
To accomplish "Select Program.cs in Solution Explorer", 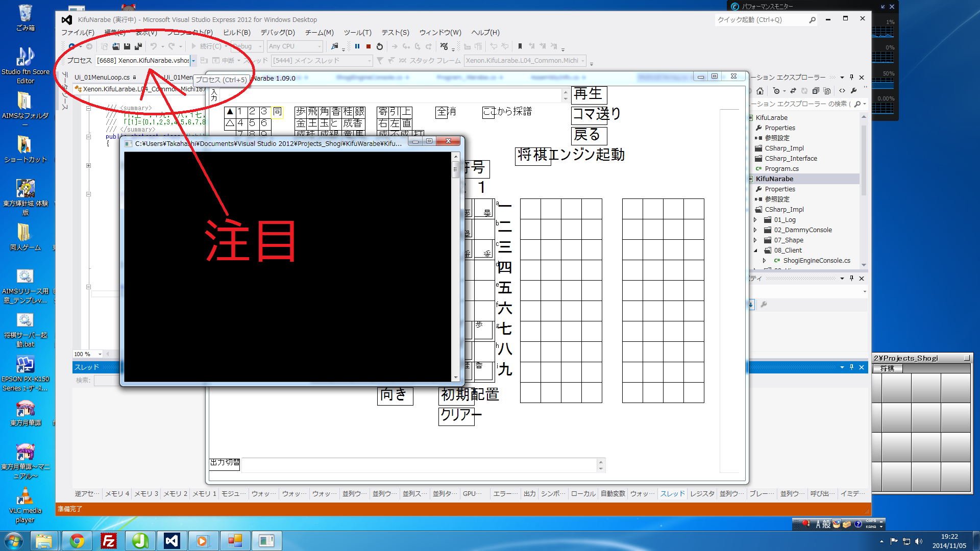I will [781, 169].
